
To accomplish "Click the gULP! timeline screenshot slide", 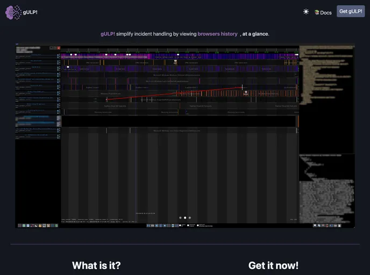I will (x=185, y=135).
